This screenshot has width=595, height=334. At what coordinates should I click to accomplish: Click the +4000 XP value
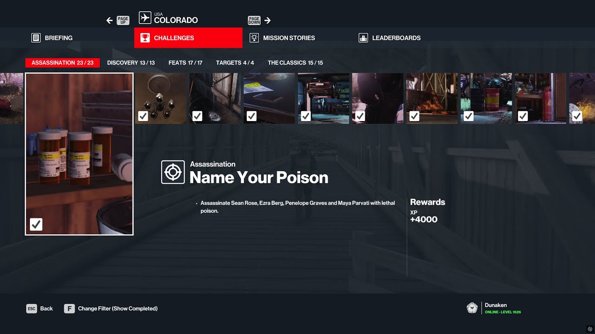coord(423,219)
